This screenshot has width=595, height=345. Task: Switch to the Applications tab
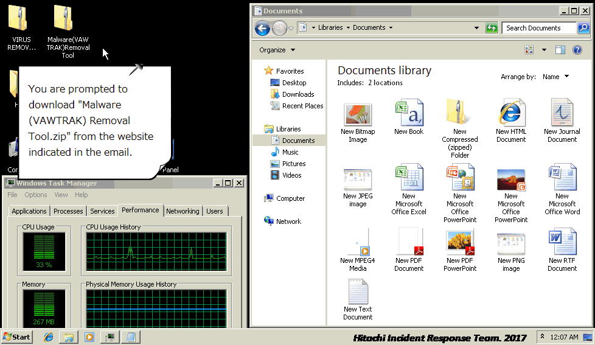(x=29, y=211)
